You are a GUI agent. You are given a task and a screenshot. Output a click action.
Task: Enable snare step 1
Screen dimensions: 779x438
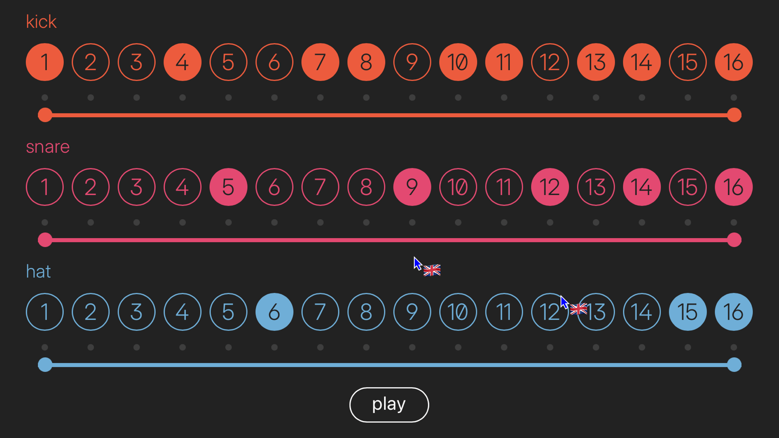pos(45,187)
